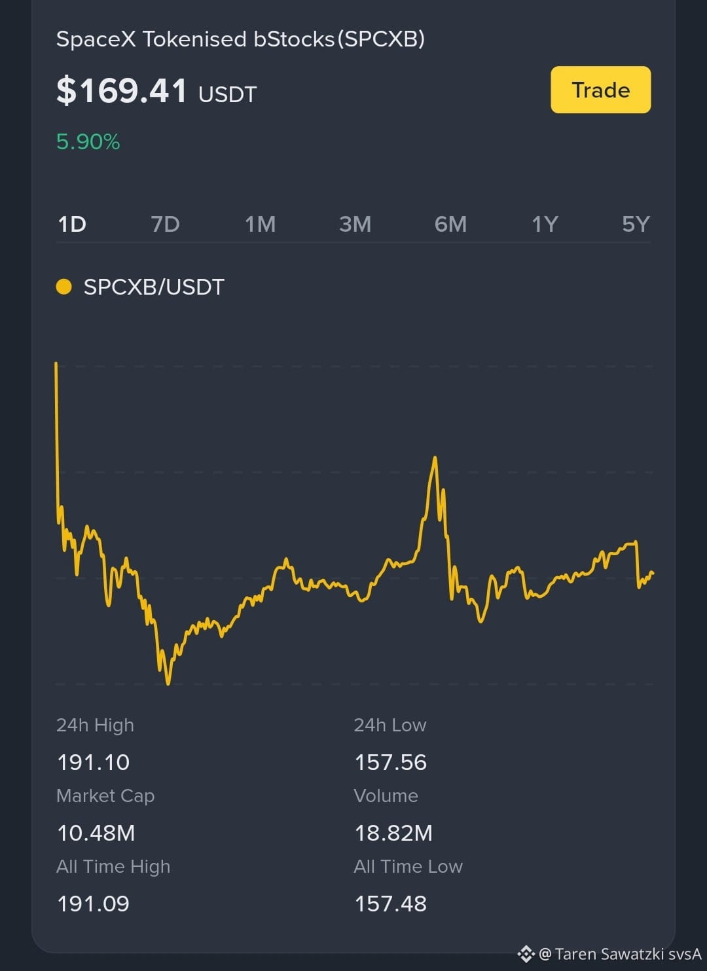Click the chart's opening spike at far left
The width and height of the screenshot is (707, 971).
[x=56, y=364]
